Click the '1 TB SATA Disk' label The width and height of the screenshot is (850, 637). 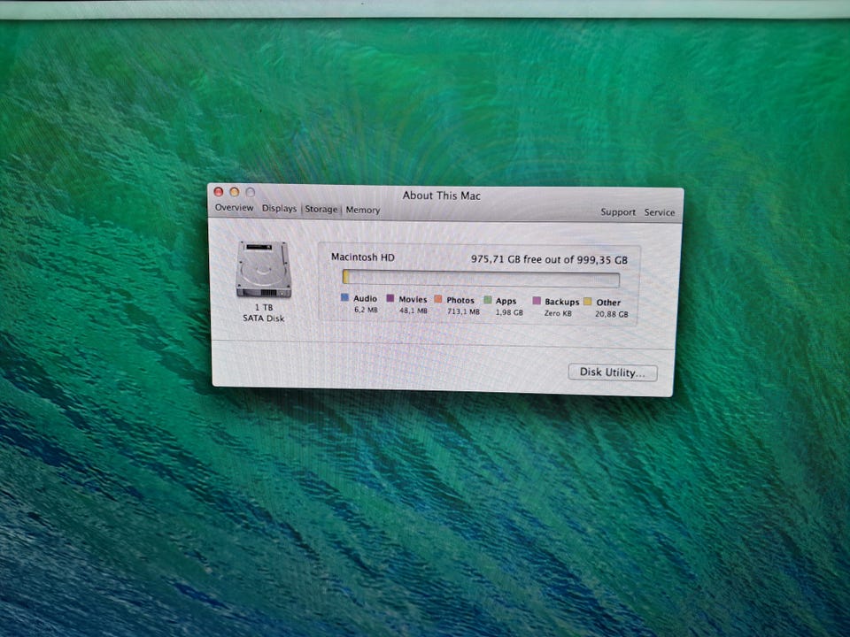click(264, 312)
